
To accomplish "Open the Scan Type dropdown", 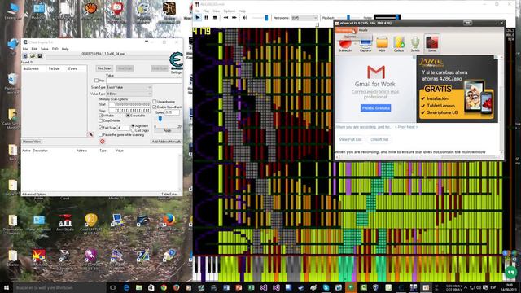I will 129,87.
